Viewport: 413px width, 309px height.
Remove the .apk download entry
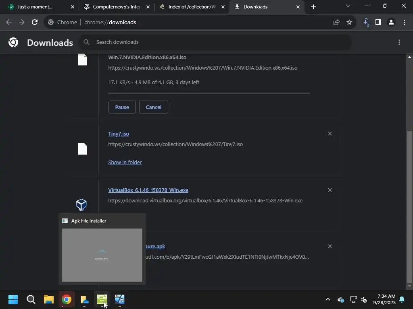coord(330,246)
